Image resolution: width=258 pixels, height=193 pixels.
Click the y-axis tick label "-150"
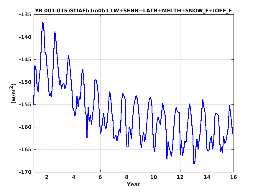point(25,82)
